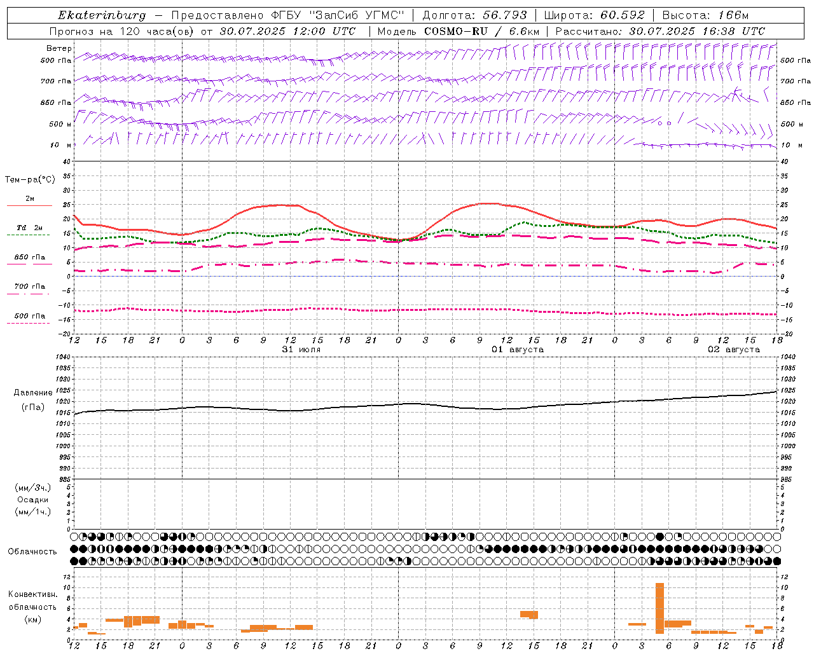Click the 'Широта: 60.592' header value

pyautogui.click(x=594, y=15)
